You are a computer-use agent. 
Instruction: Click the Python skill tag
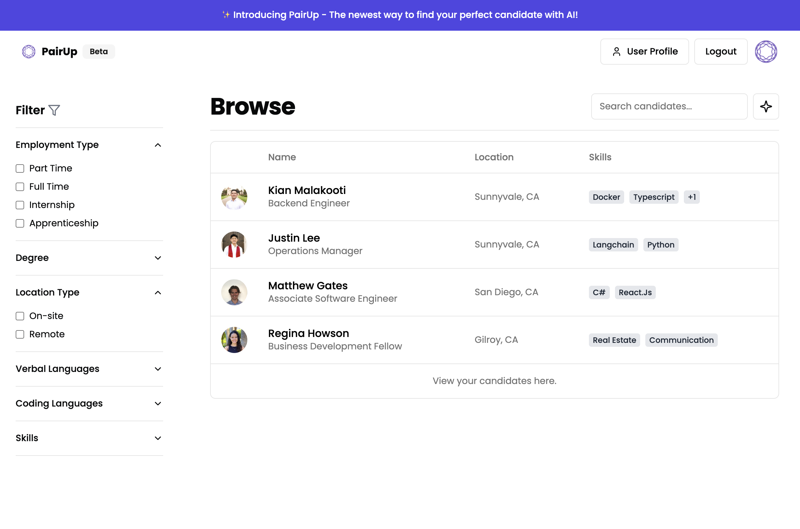(x=660, y=245)
